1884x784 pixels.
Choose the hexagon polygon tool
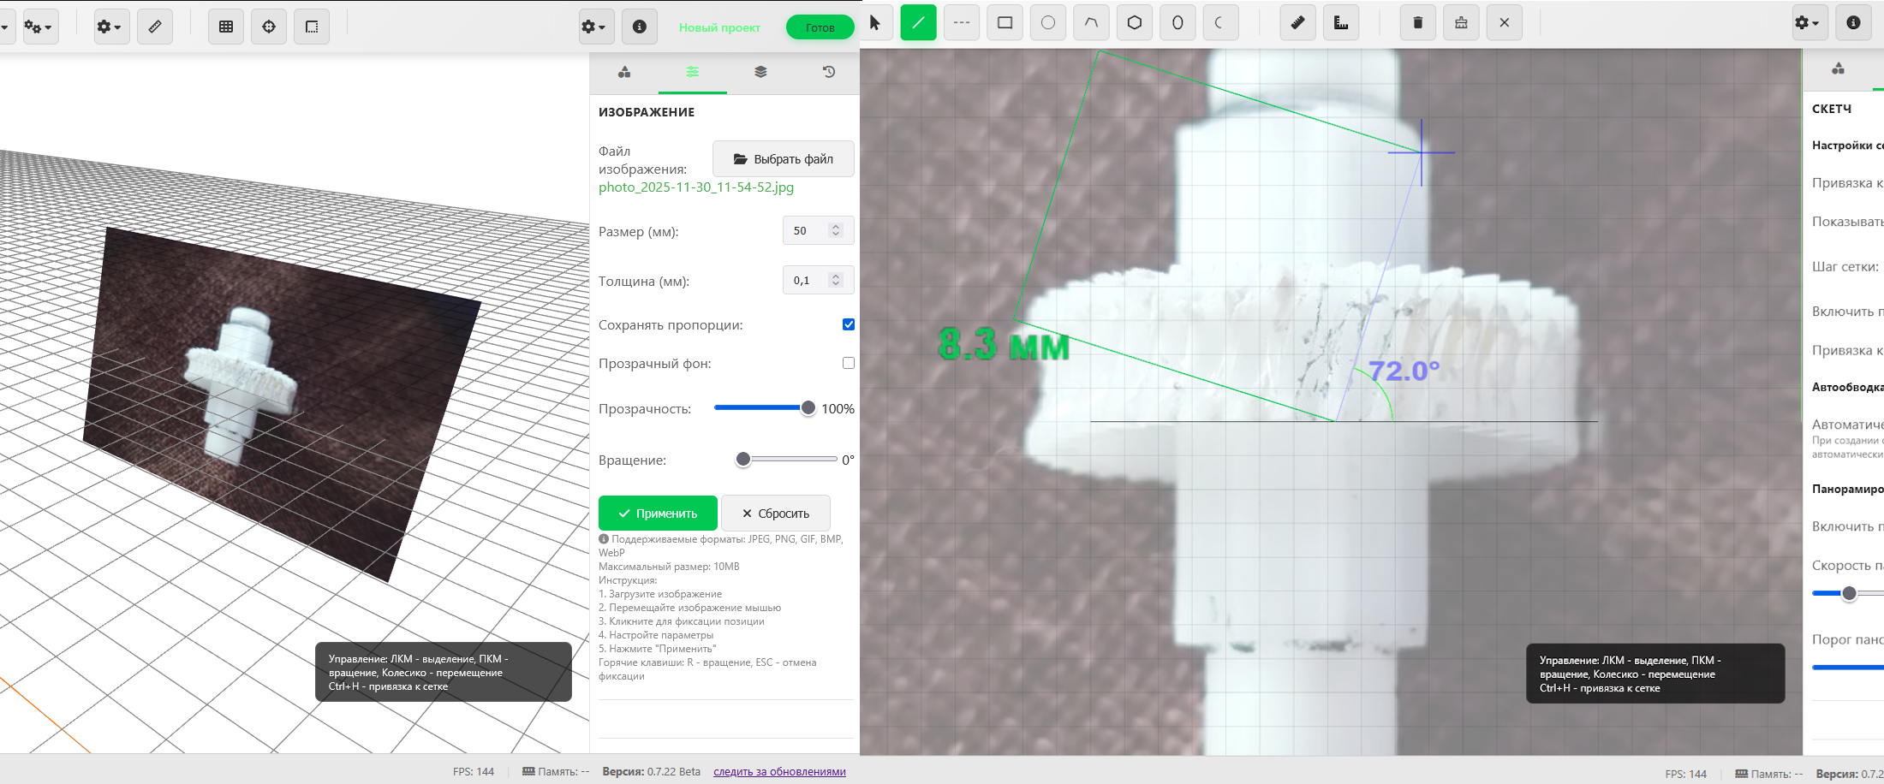tap(1134, 23)
